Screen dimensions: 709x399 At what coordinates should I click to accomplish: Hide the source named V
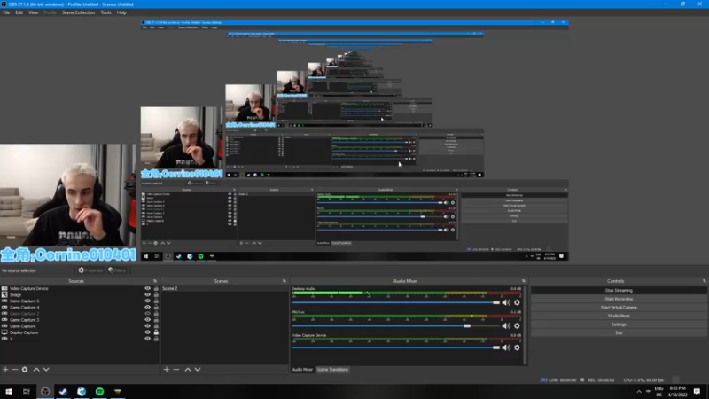pos(147,339)
